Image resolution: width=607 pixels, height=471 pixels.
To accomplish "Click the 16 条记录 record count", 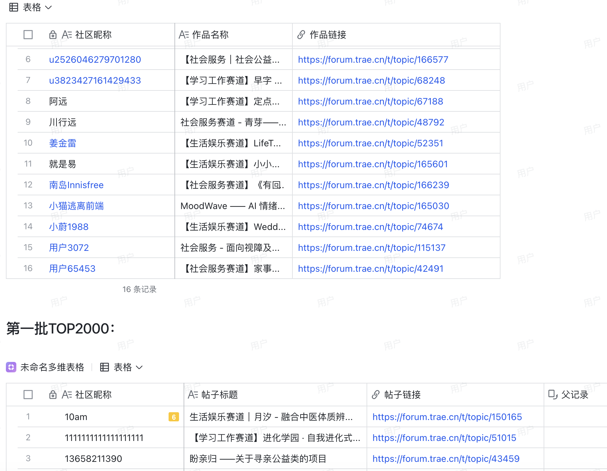I will coord(139,289).
